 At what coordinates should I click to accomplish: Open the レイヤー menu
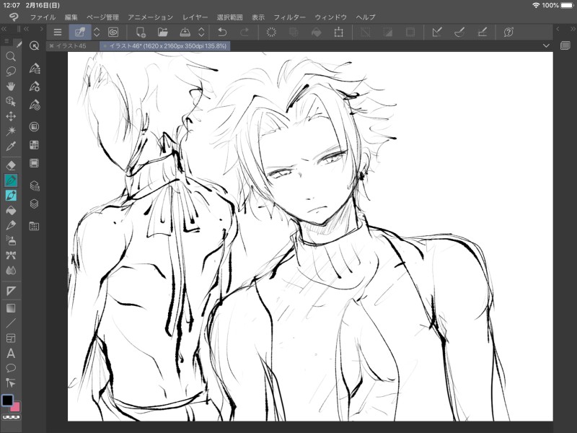(195, 17)
